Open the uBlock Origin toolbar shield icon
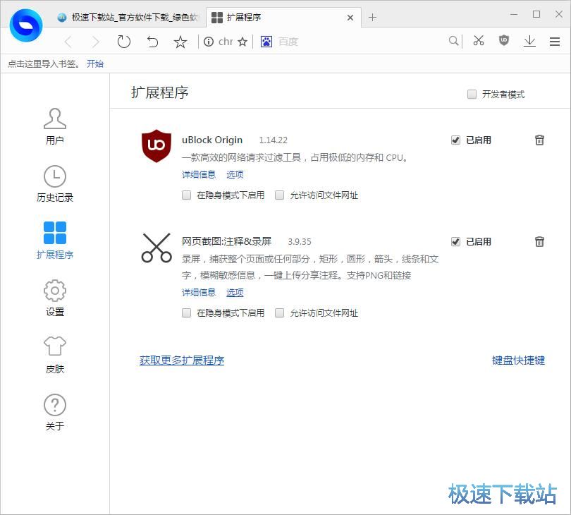Screen dimensions: 571x515 (x=504, y=40)
